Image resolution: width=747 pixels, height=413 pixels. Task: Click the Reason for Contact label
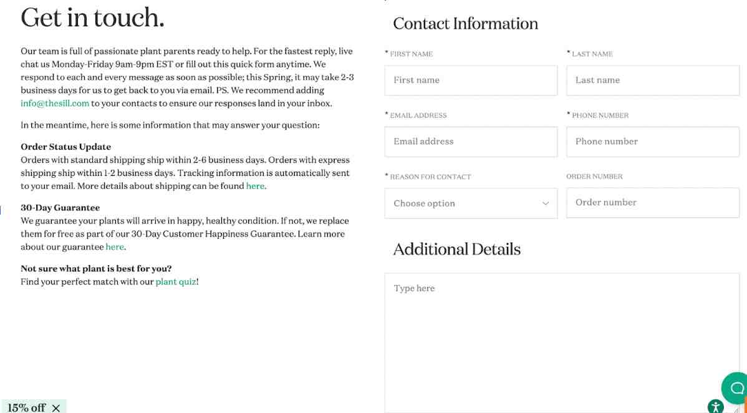[430, 177]
